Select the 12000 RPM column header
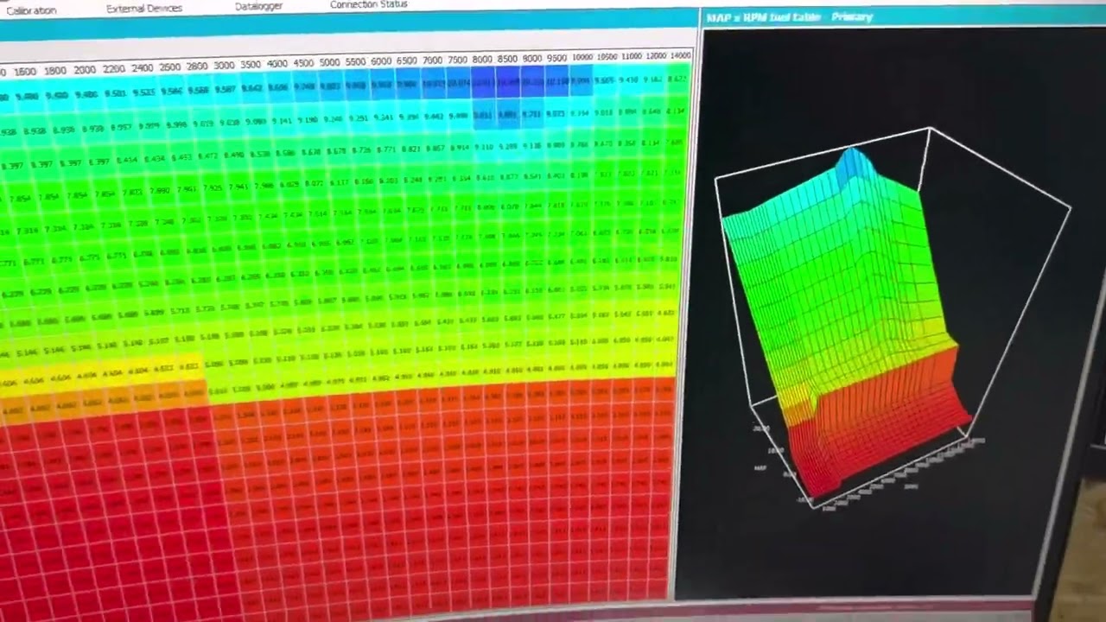1106x622 pixels. (656, 56)
